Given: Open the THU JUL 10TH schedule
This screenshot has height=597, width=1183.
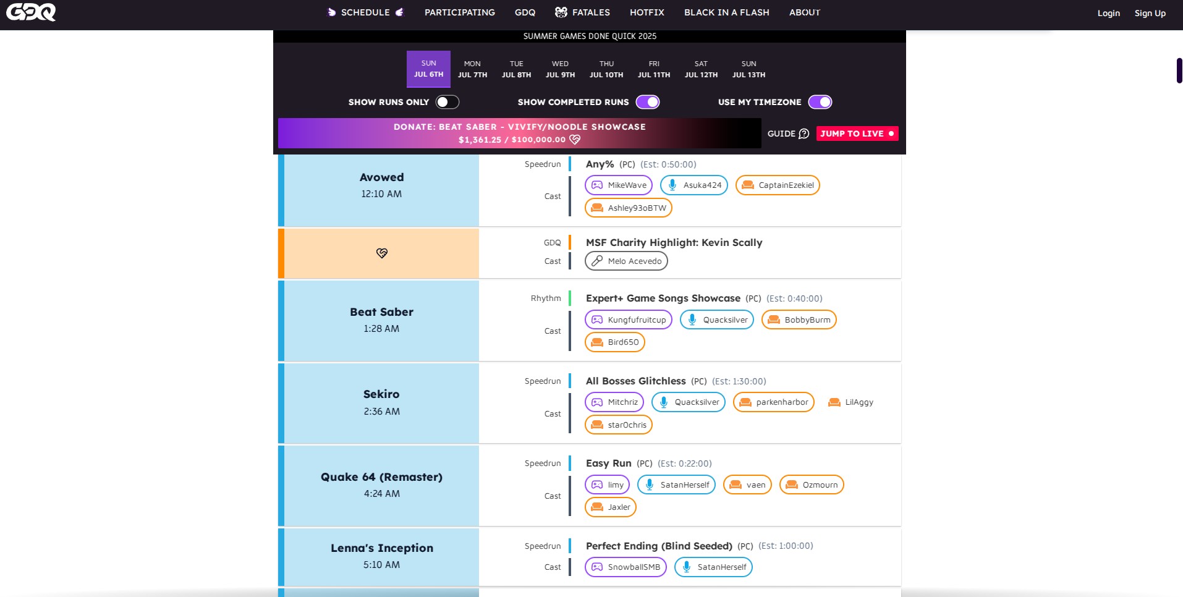Looking at the screenshot, I should coord(606,69).
